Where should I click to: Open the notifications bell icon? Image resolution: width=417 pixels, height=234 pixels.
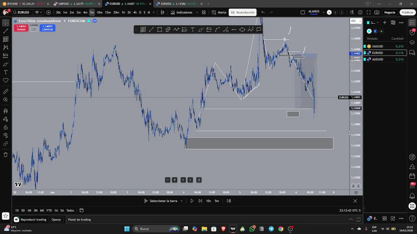[x=412, y=196]
